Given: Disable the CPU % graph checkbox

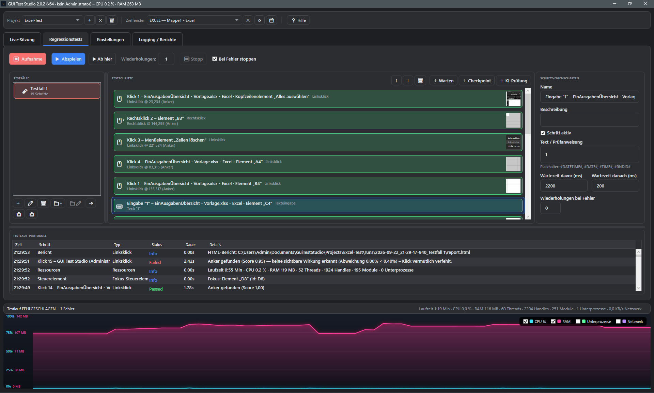Looking at the screenshot, I should click(x=526, y=322).
